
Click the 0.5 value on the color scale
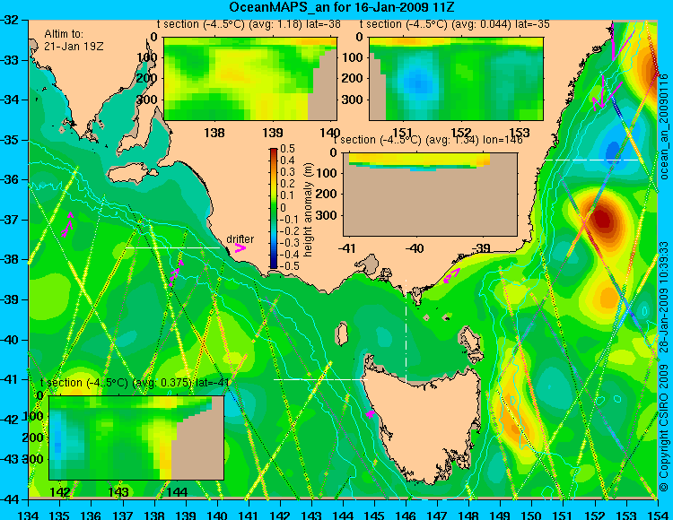coord(287,149)
